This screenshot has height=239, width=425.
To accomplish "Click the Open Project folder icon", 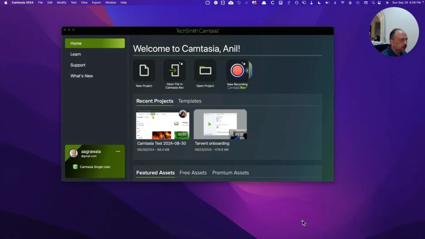I will (205, 71).
